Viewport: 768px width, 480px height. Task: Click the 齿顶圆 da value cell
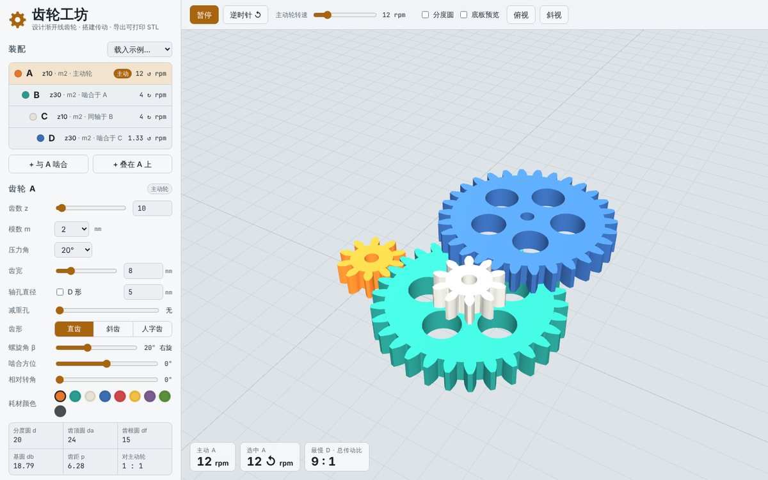click(90, 435)
